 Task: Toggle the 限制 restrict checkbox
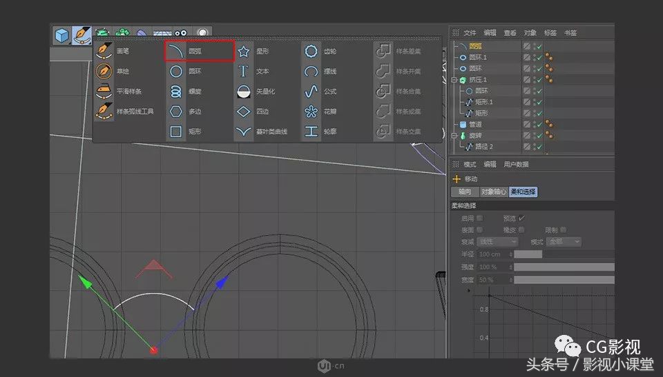coord(564,230)
